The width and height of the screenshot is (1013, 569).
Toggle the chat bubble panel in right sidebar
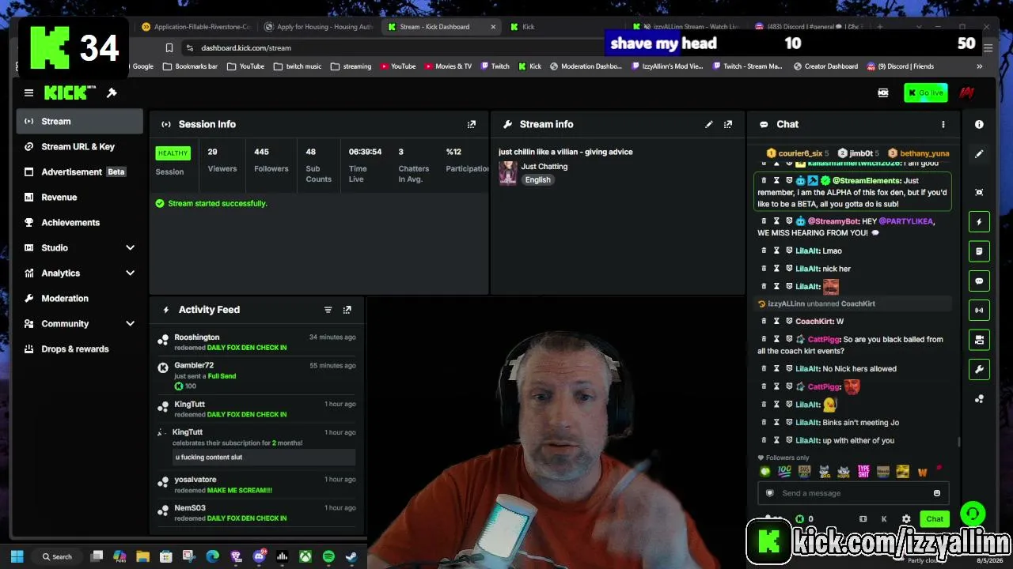979,281
